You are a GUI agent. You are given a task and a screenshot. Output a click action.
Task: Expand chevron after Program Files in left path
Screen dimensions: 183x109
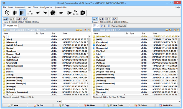click(42, 30)
